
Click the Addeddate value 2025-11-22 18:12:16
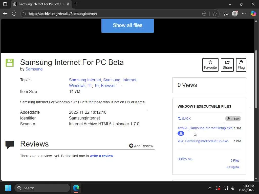click(x=88, y=112)
